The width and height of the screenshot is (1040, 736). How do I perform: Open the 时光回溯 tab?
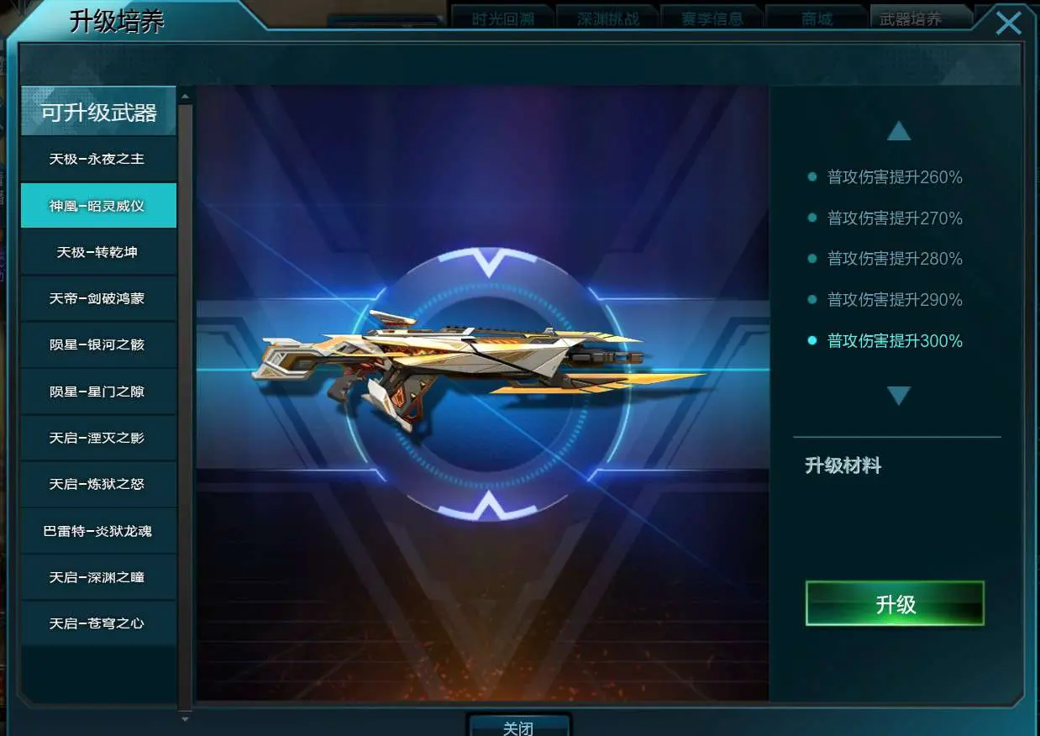tap(503, 18)
